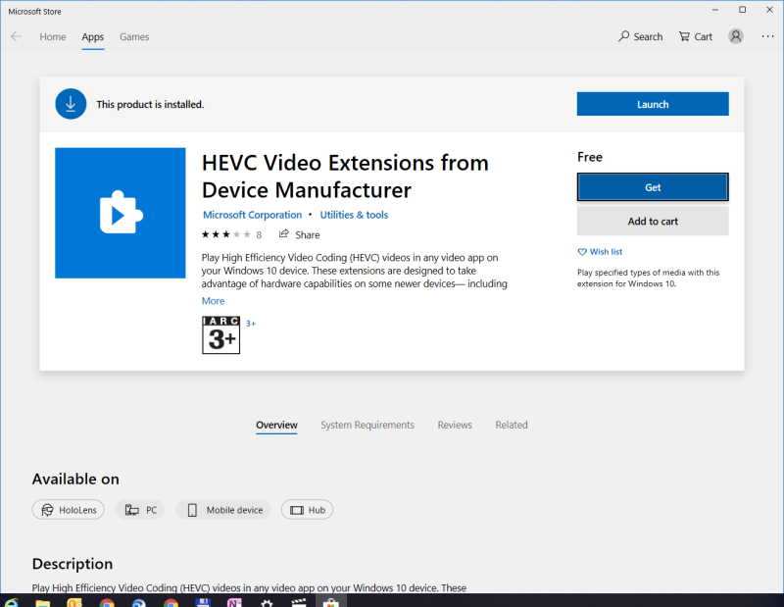Add HEVC extension to Wish list

click(x=600, y=251)
